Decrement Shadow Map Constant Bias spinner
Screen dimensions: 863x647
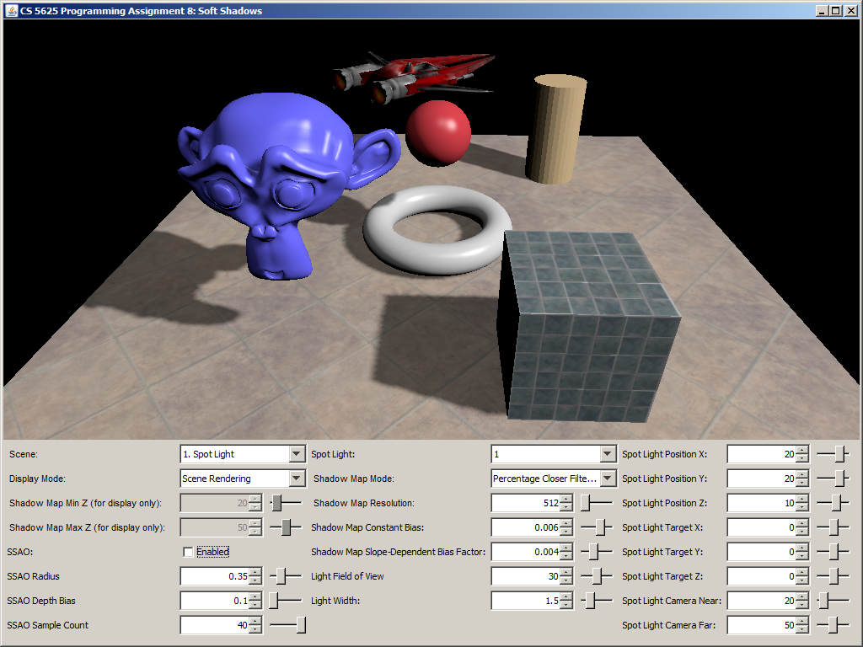pos(566,532)
